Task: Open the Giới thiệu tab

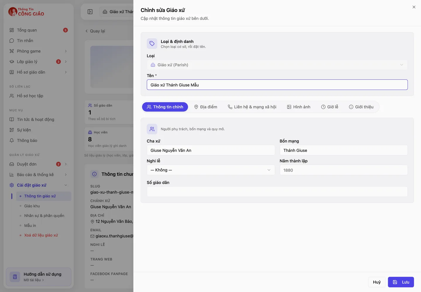Action: pos(361,107)
